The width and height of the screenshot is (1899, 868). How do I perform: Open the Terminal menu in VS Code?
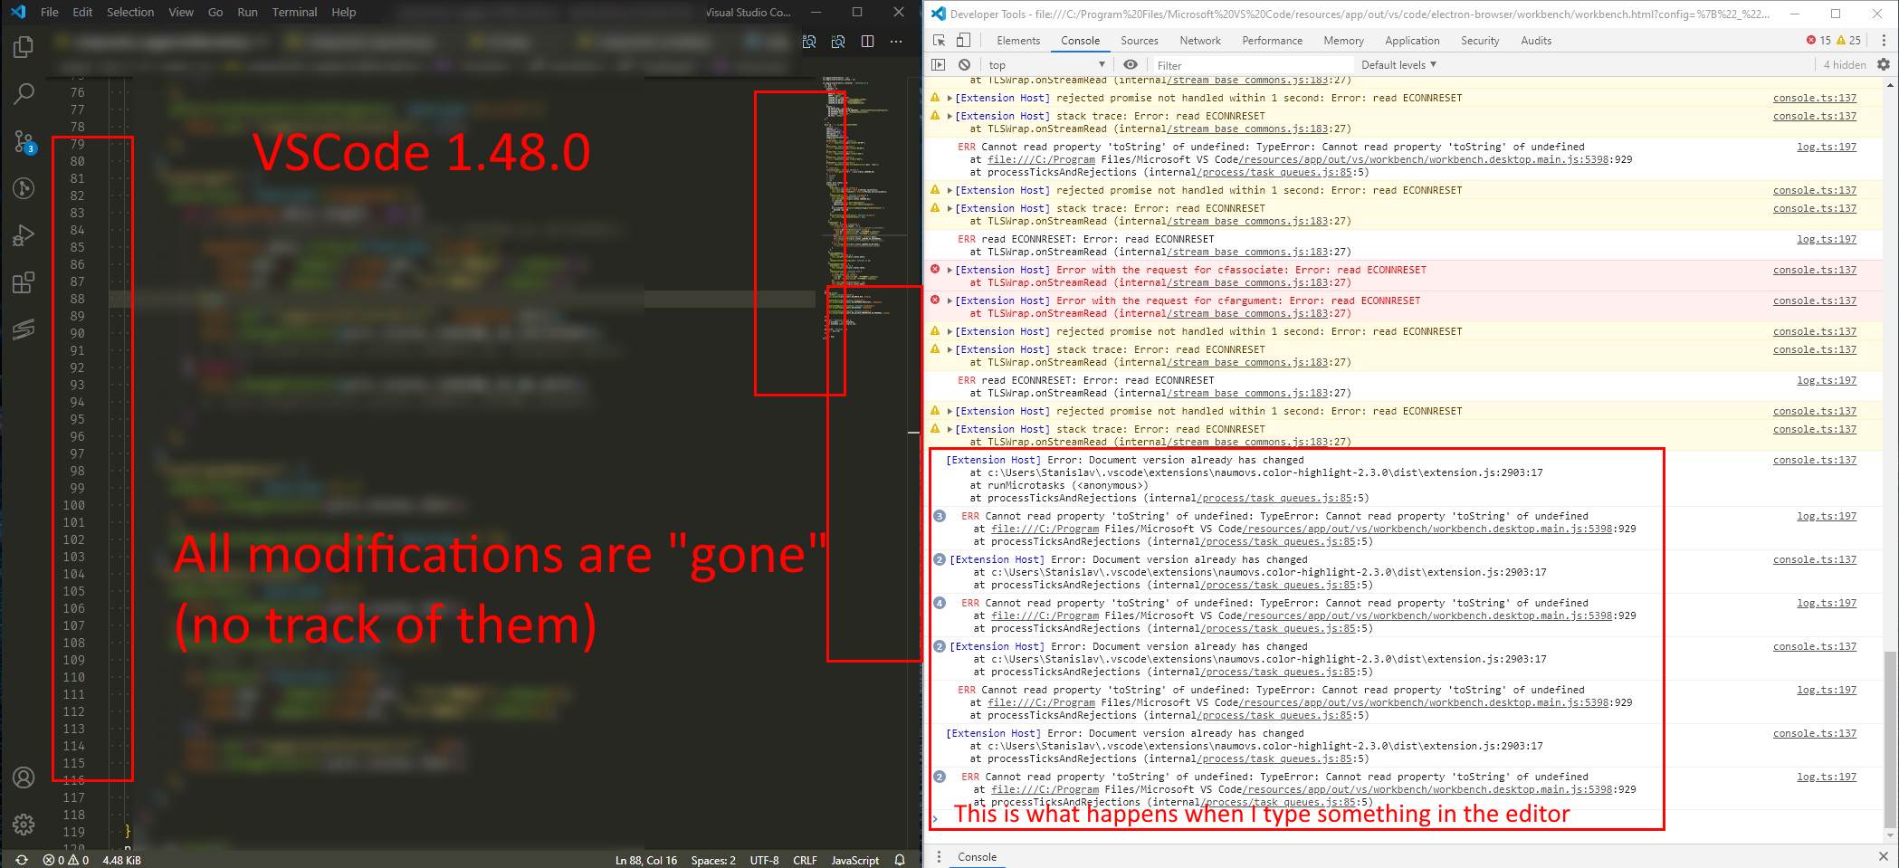pyautogui.click(x=294, y=12)
